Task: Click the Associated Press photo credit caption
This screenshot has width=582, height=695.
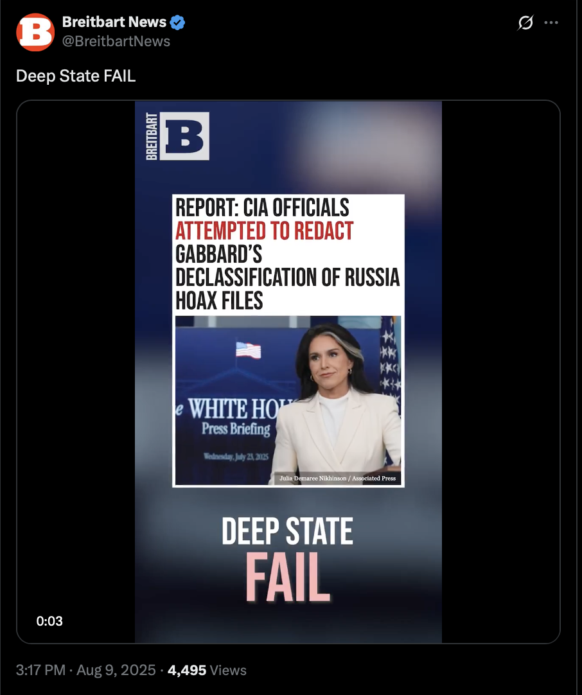Action: 337,479
